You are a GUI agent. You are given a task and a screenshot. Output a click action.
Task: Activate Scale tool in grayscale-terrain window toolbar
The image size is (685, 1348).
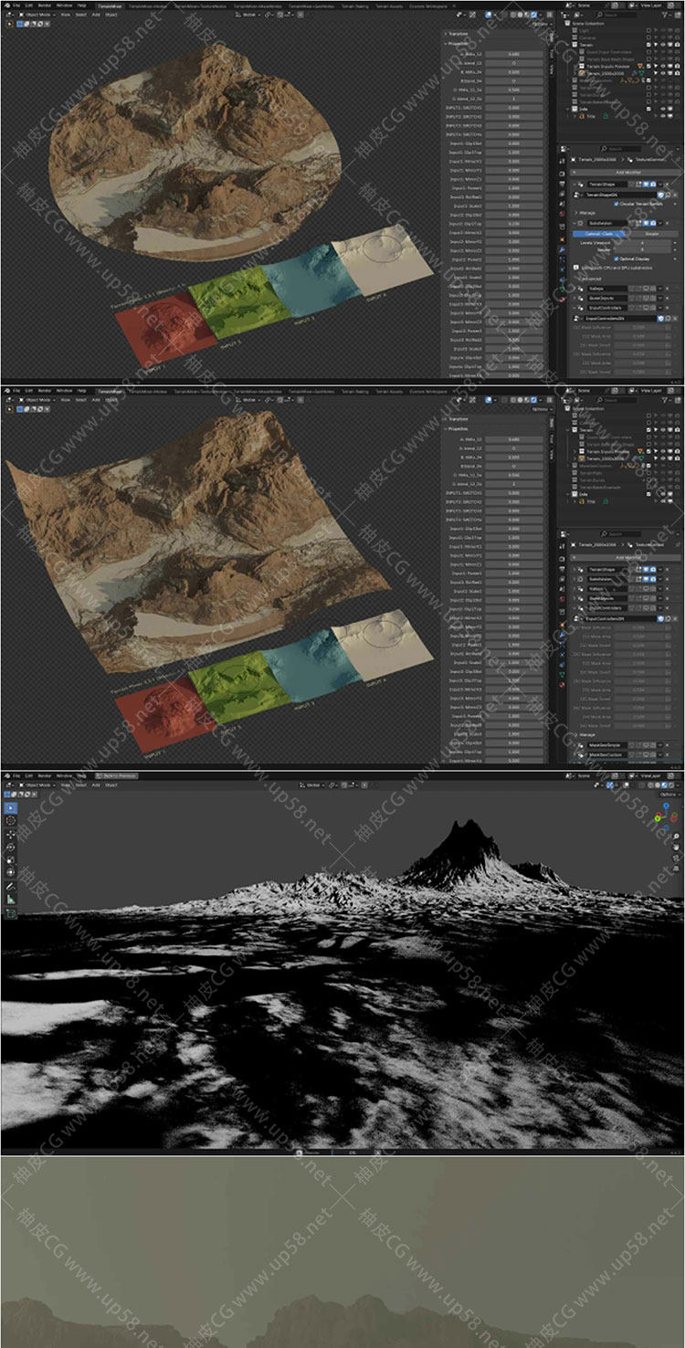pyautogui.click(x=10, y=859)
